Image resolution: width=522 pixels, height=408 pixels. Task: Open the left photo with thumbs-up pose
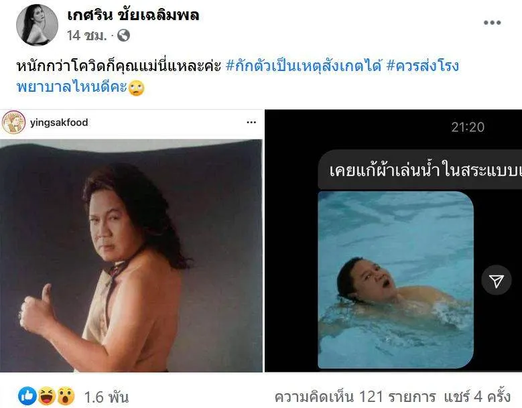tap(131, 255)
